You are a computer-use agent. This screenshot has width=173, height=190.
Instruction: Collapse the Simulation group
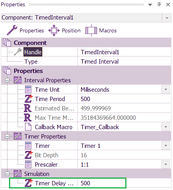(x=7, y=174)
